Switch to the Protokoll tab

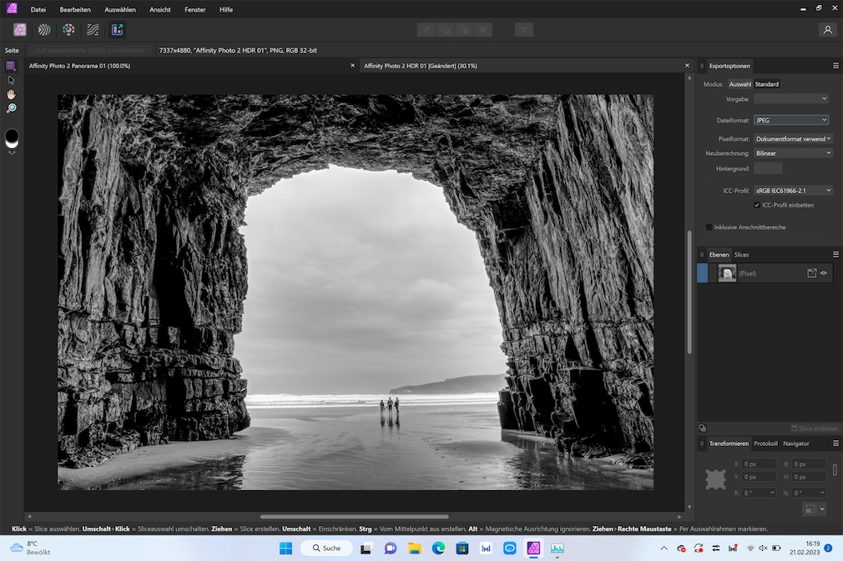(765, 443)
